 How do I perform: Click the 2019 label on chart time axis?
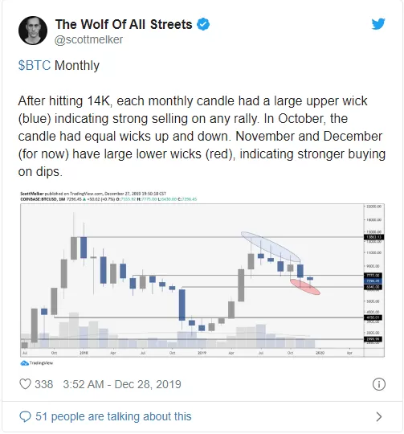point(202,353)
